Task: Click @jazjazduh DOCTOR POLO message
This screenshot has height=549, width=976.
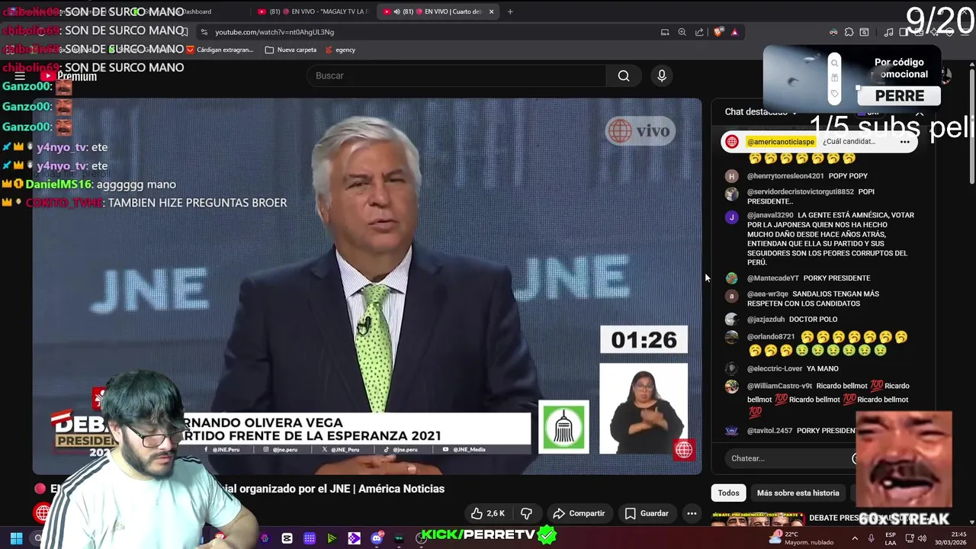Action: point(791,319)
